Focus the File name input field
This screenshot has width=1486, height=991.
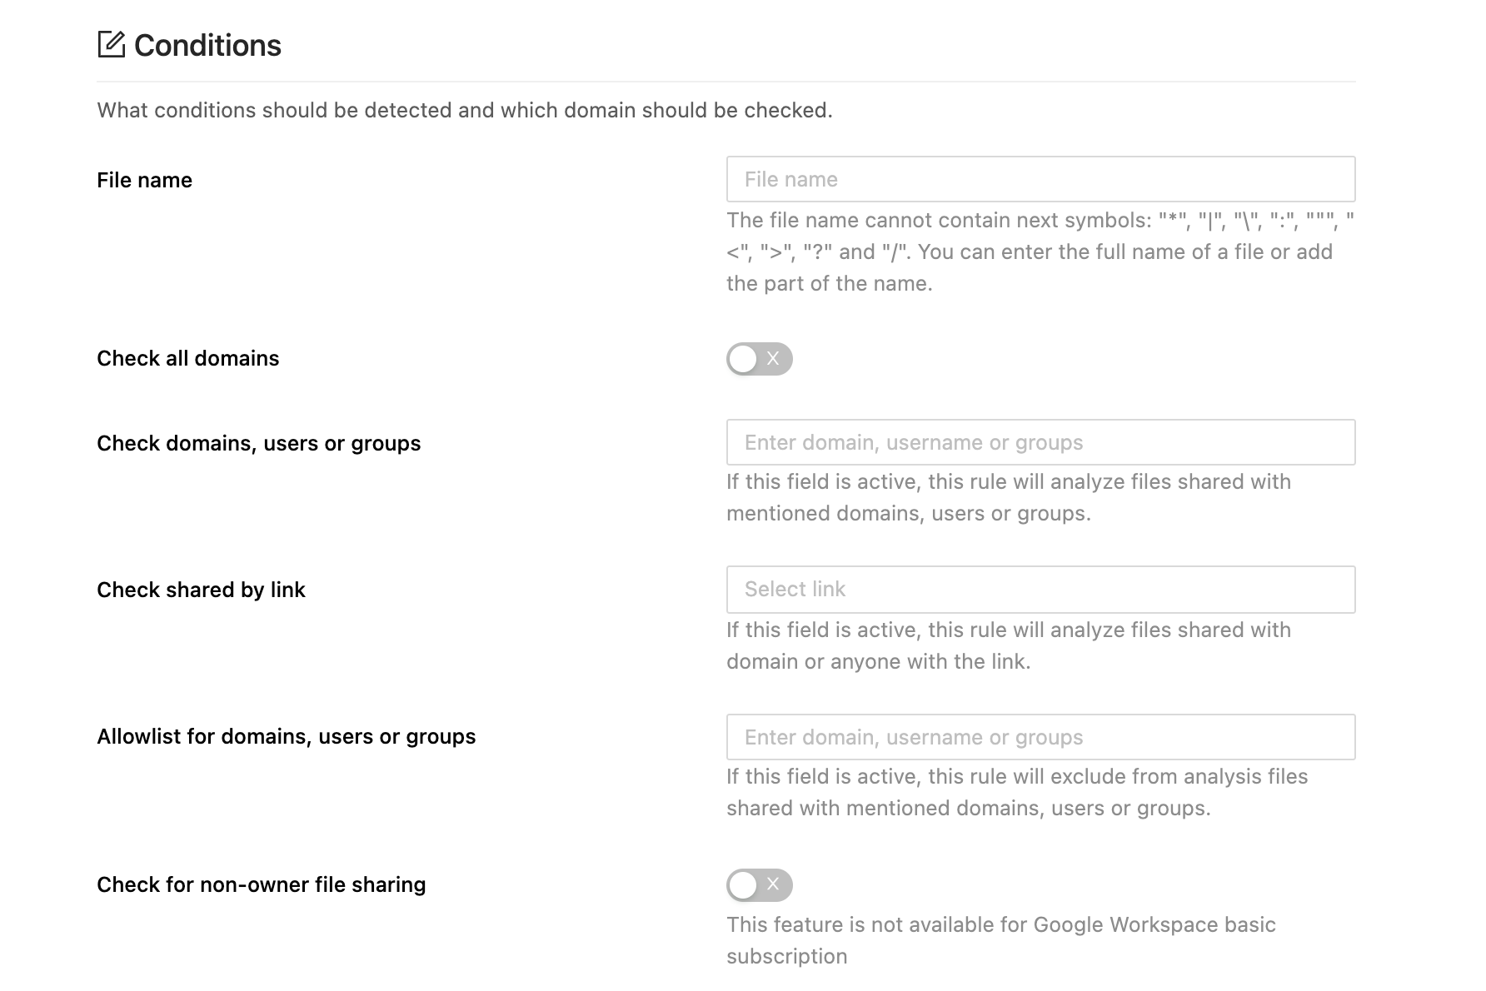[x=1040, y=179]
